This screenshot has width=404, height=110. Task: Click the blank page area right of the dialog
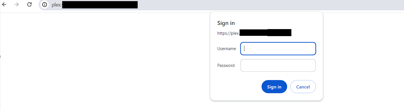click(x=363, y=62)
